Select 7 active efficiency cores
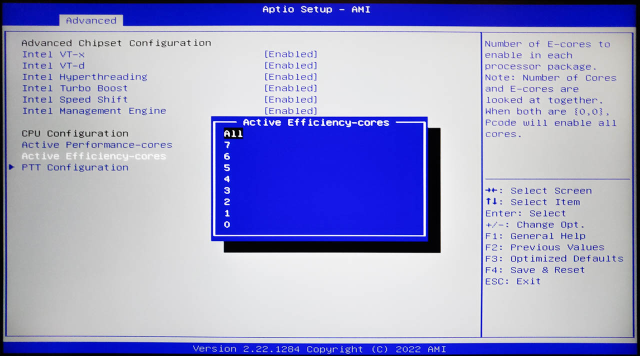The width and height of the screenshot is (640, 356). click(227, 145)
